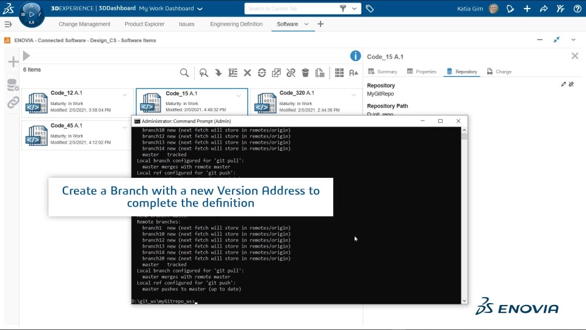The height and width of the screenshot is (330, 586).
Task: Expand the Code_12 A.1 card chevron
Action: click(x=125, y=95)
